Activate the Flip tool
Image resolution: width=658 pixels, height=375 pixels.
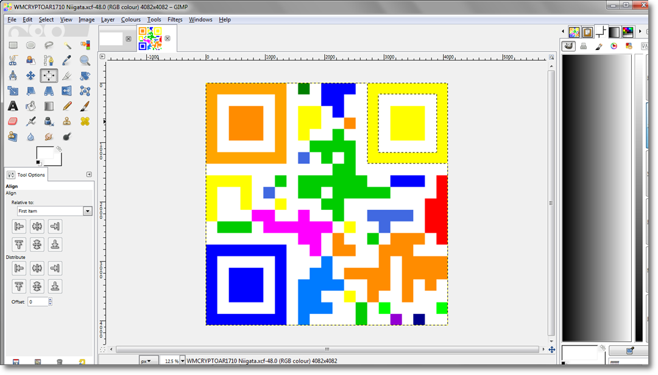click(x=67, y=91)
